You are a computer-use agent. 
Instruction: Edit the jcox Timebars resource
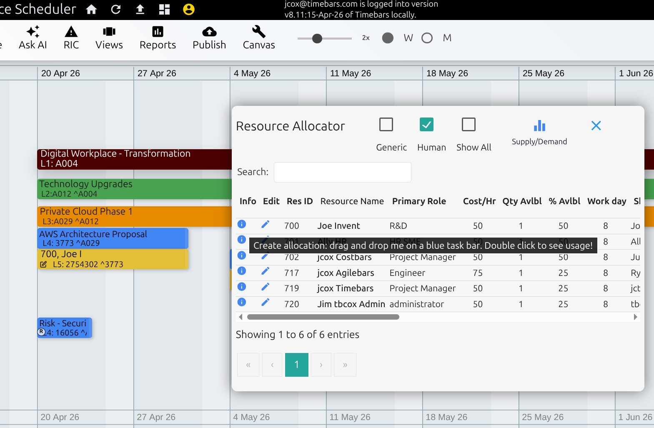tap(265, 287)
